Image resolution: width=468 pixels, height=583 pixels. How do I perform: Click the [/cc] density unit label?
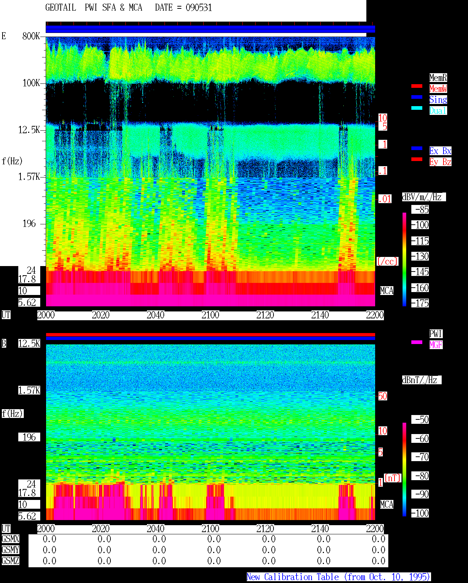387,262
